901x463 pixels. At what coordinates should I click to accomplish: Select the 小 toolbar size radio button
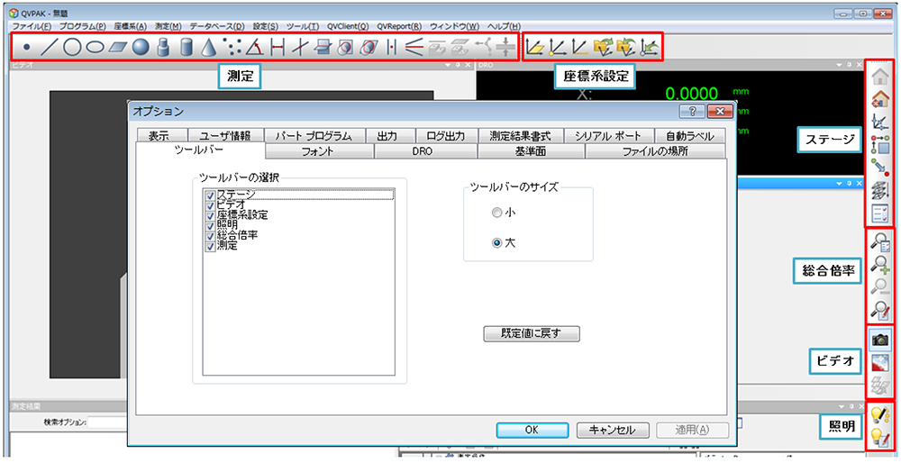(x=497, y=213)
